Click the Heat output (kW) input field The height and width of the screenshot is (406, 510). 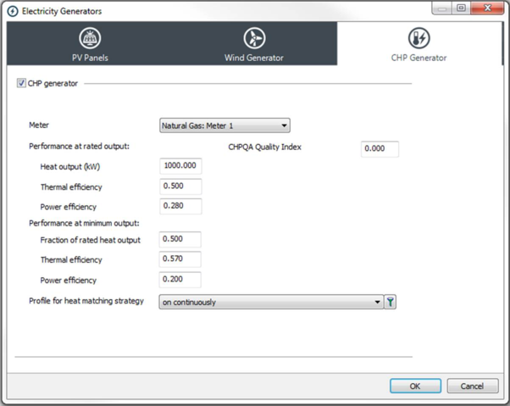tap(180, 167)
